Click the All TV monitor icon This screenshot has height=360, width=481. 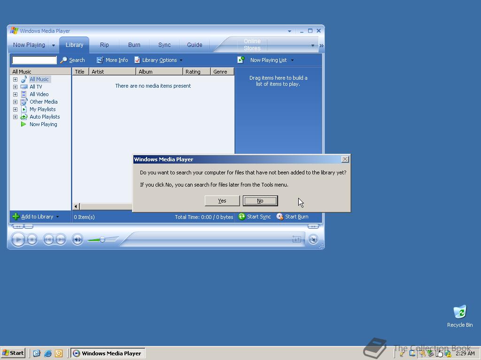click(x=23, y=87)
